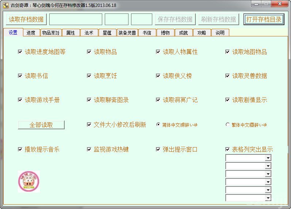Toggle 监视游戏热键 checkbox
Screen dimensions: 291x209
pos(89,149)
